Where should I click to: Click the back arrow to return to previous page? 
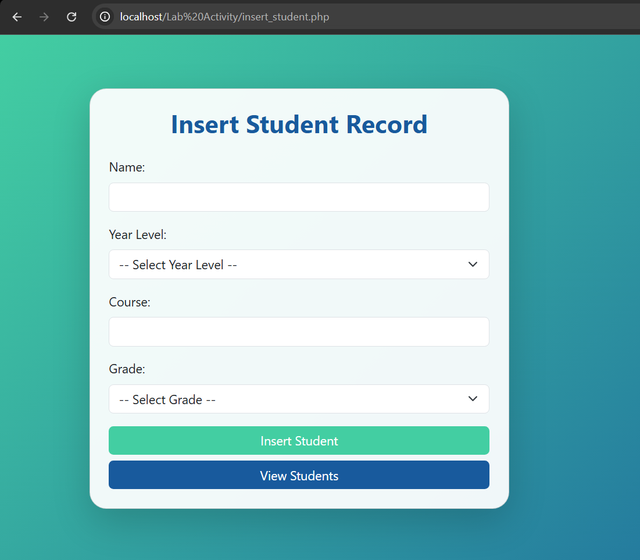tap(17, 17)
